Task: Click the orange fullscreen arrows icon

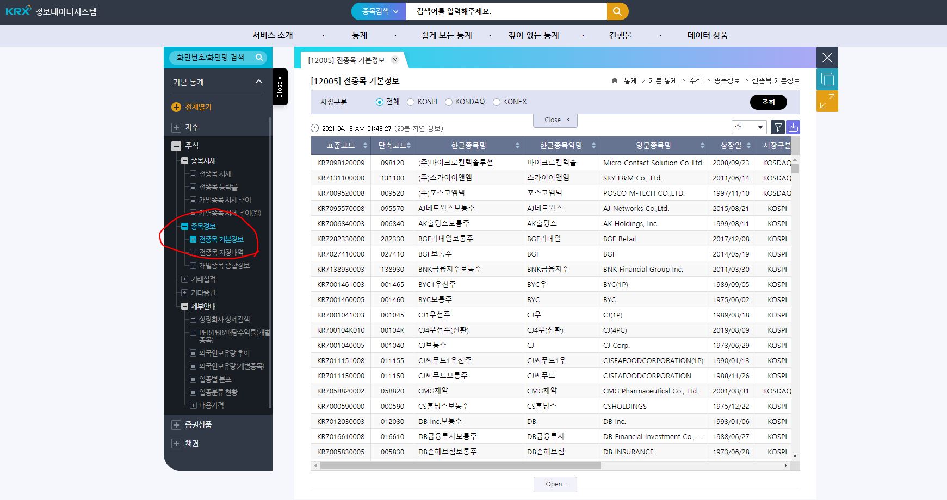Action: (827, 101)
